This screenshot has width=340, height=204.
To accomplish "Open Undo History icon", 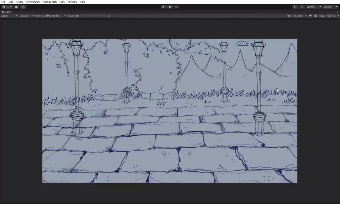I will pos(295,7).
